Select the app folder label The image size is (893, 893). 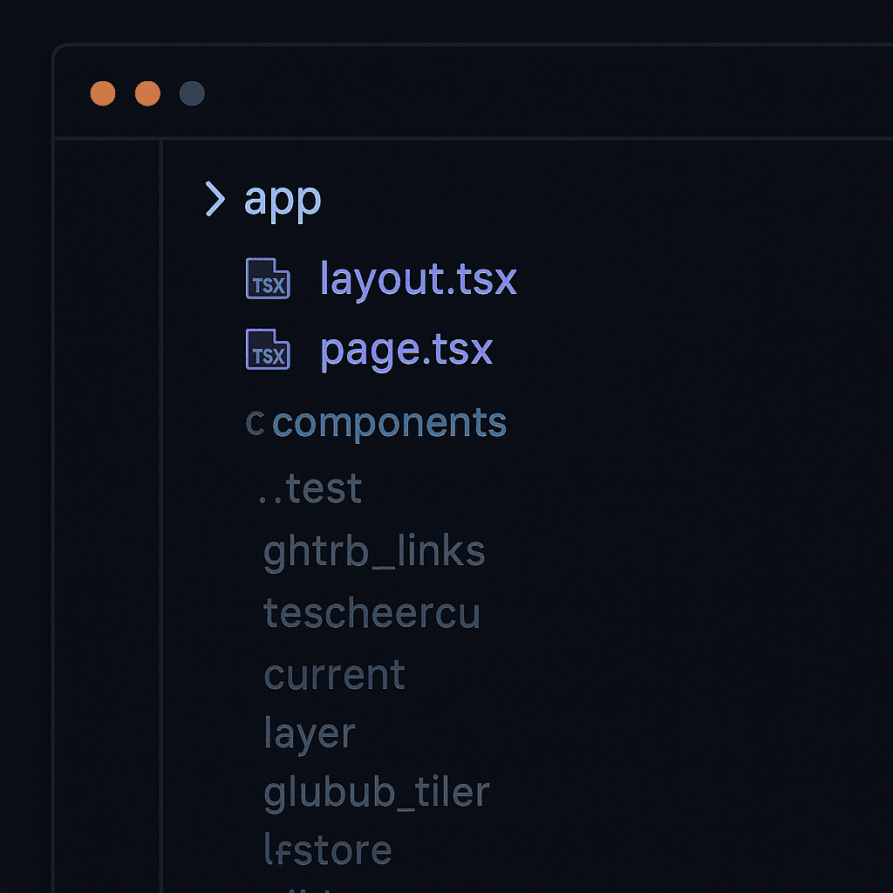(283, 201)
